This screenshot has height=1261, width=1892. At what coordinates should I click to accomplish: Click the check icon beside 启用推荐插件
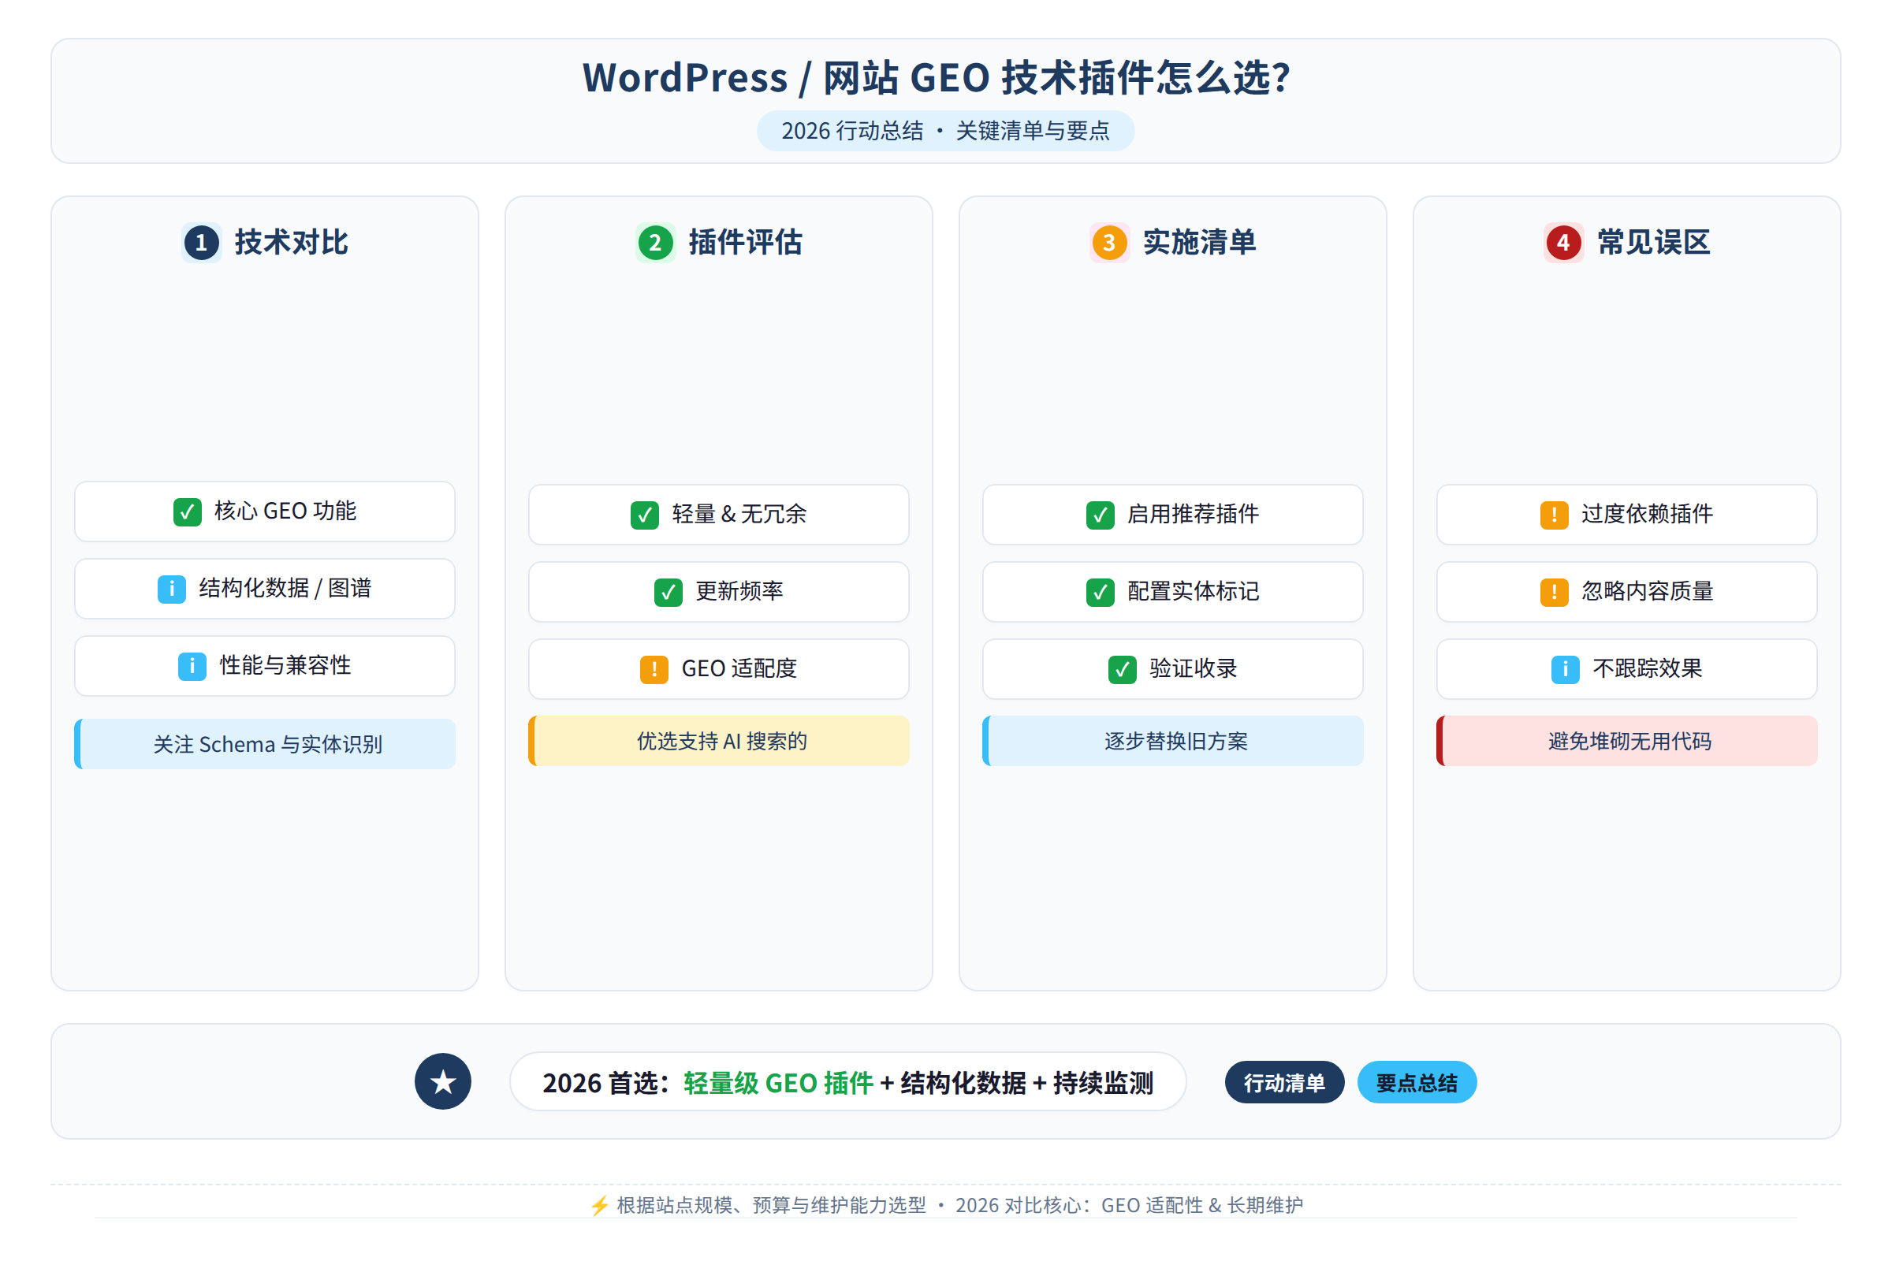point(1101,515)
